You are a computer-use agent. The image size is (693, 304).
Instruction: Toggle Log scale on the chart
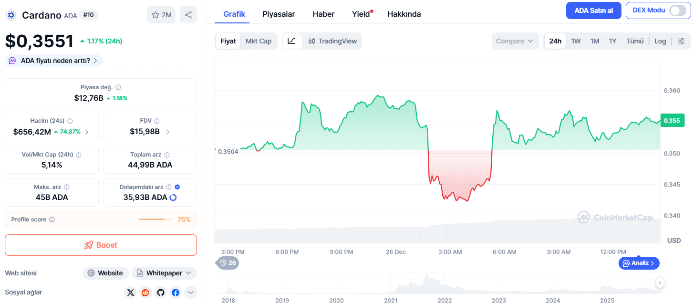(660, 41)
